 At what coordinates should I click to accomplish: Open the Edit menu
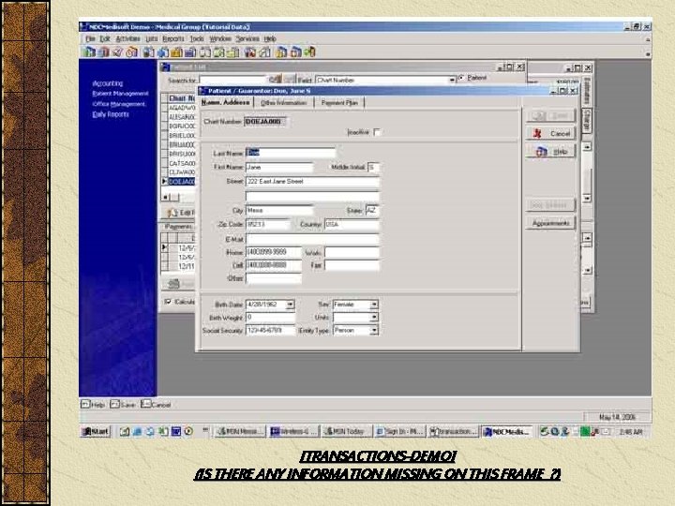(105, 38)
